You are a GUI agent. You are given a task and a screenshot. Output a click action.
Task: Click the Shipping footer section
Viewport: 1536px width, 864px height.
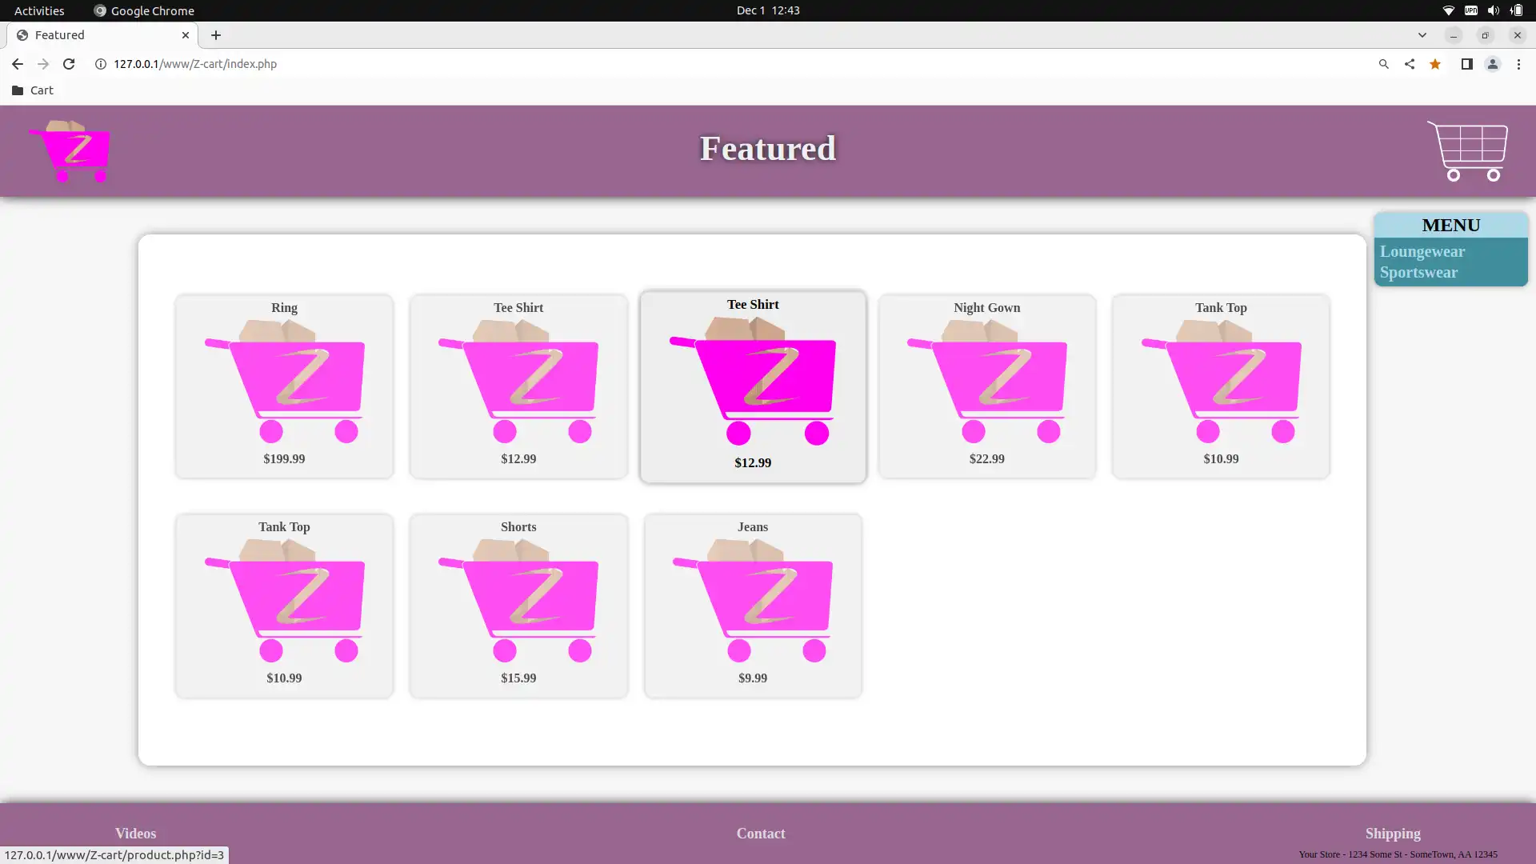[1391, 832]
